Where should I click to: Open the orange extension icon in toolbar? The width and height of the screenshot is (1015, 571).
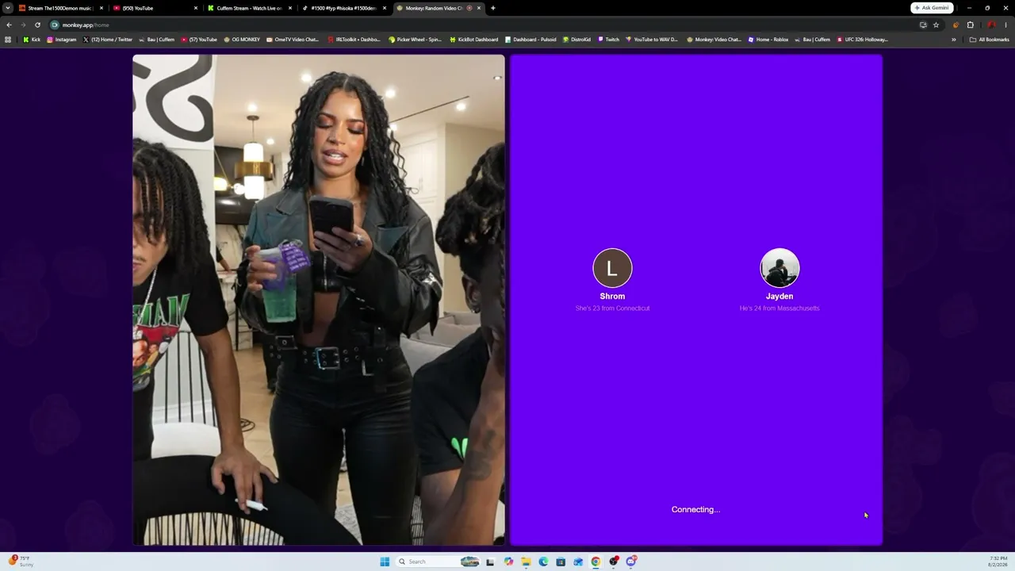pyautogui.click(x=956, y=25)
